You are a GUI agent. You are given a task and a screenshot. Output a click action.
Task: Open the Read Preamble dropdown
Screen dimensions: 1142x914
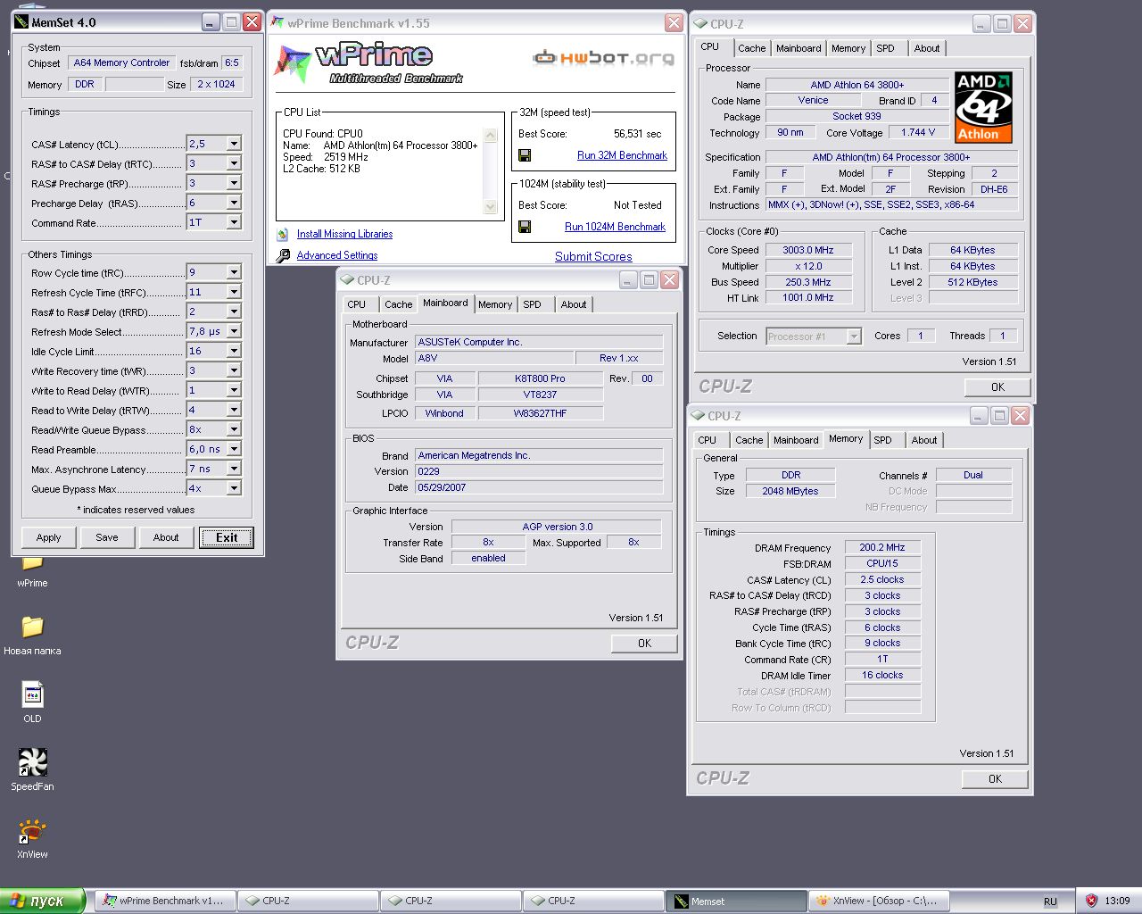click(234, 449)
